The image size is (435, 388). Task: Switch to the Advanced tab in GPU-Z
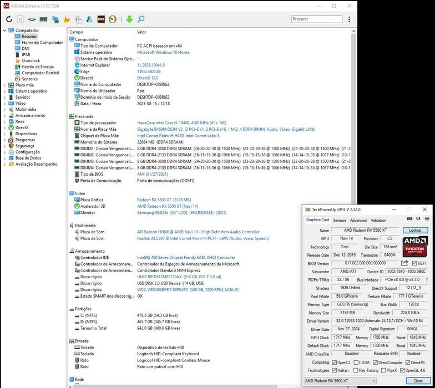[x=358, y=221]
